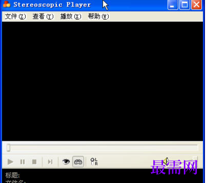Click the Stereoscopic Player app icon in title bar

click(x=7, y=5)
